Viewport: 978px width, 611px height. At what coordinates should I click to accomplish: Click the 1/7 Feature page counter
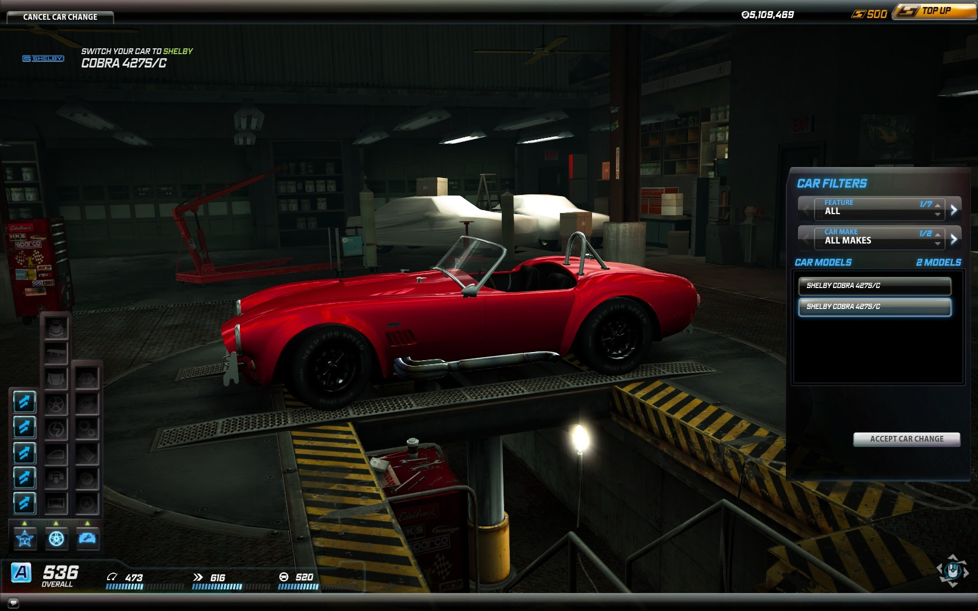click(x=926, y=204)
